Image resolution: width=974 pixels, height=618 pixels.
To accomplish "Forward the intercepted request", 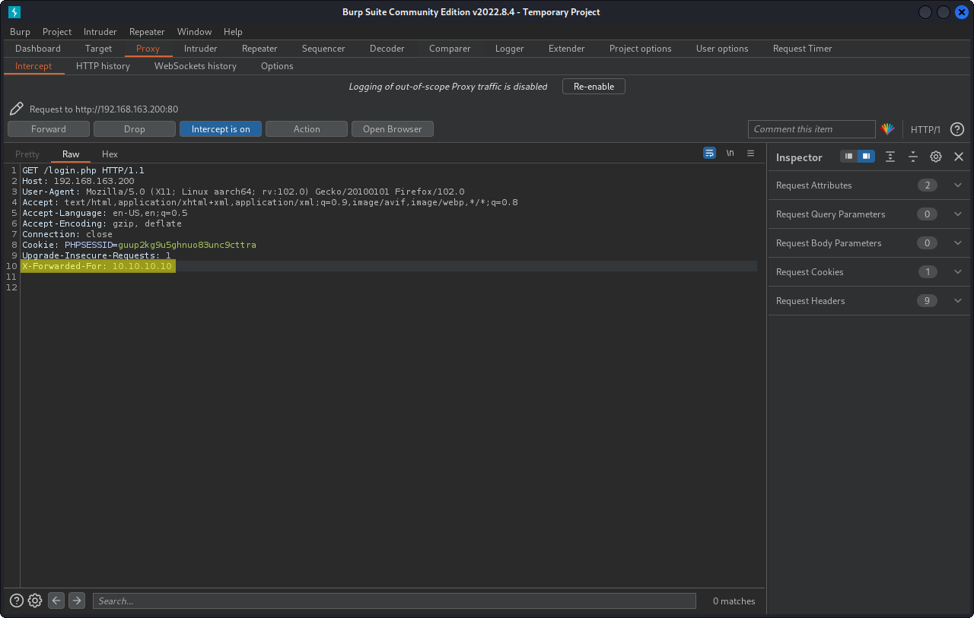I will coord(49,129).
